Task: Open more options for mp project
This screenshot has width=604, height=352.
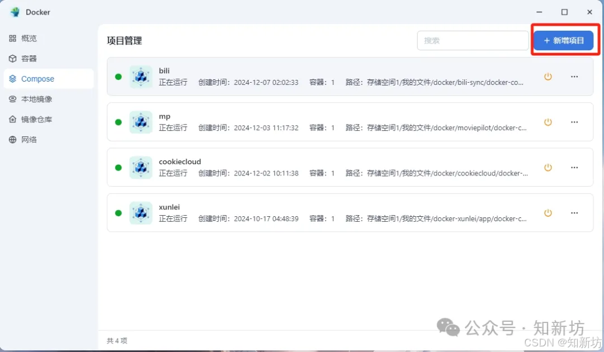Action: tap(574, 122)
